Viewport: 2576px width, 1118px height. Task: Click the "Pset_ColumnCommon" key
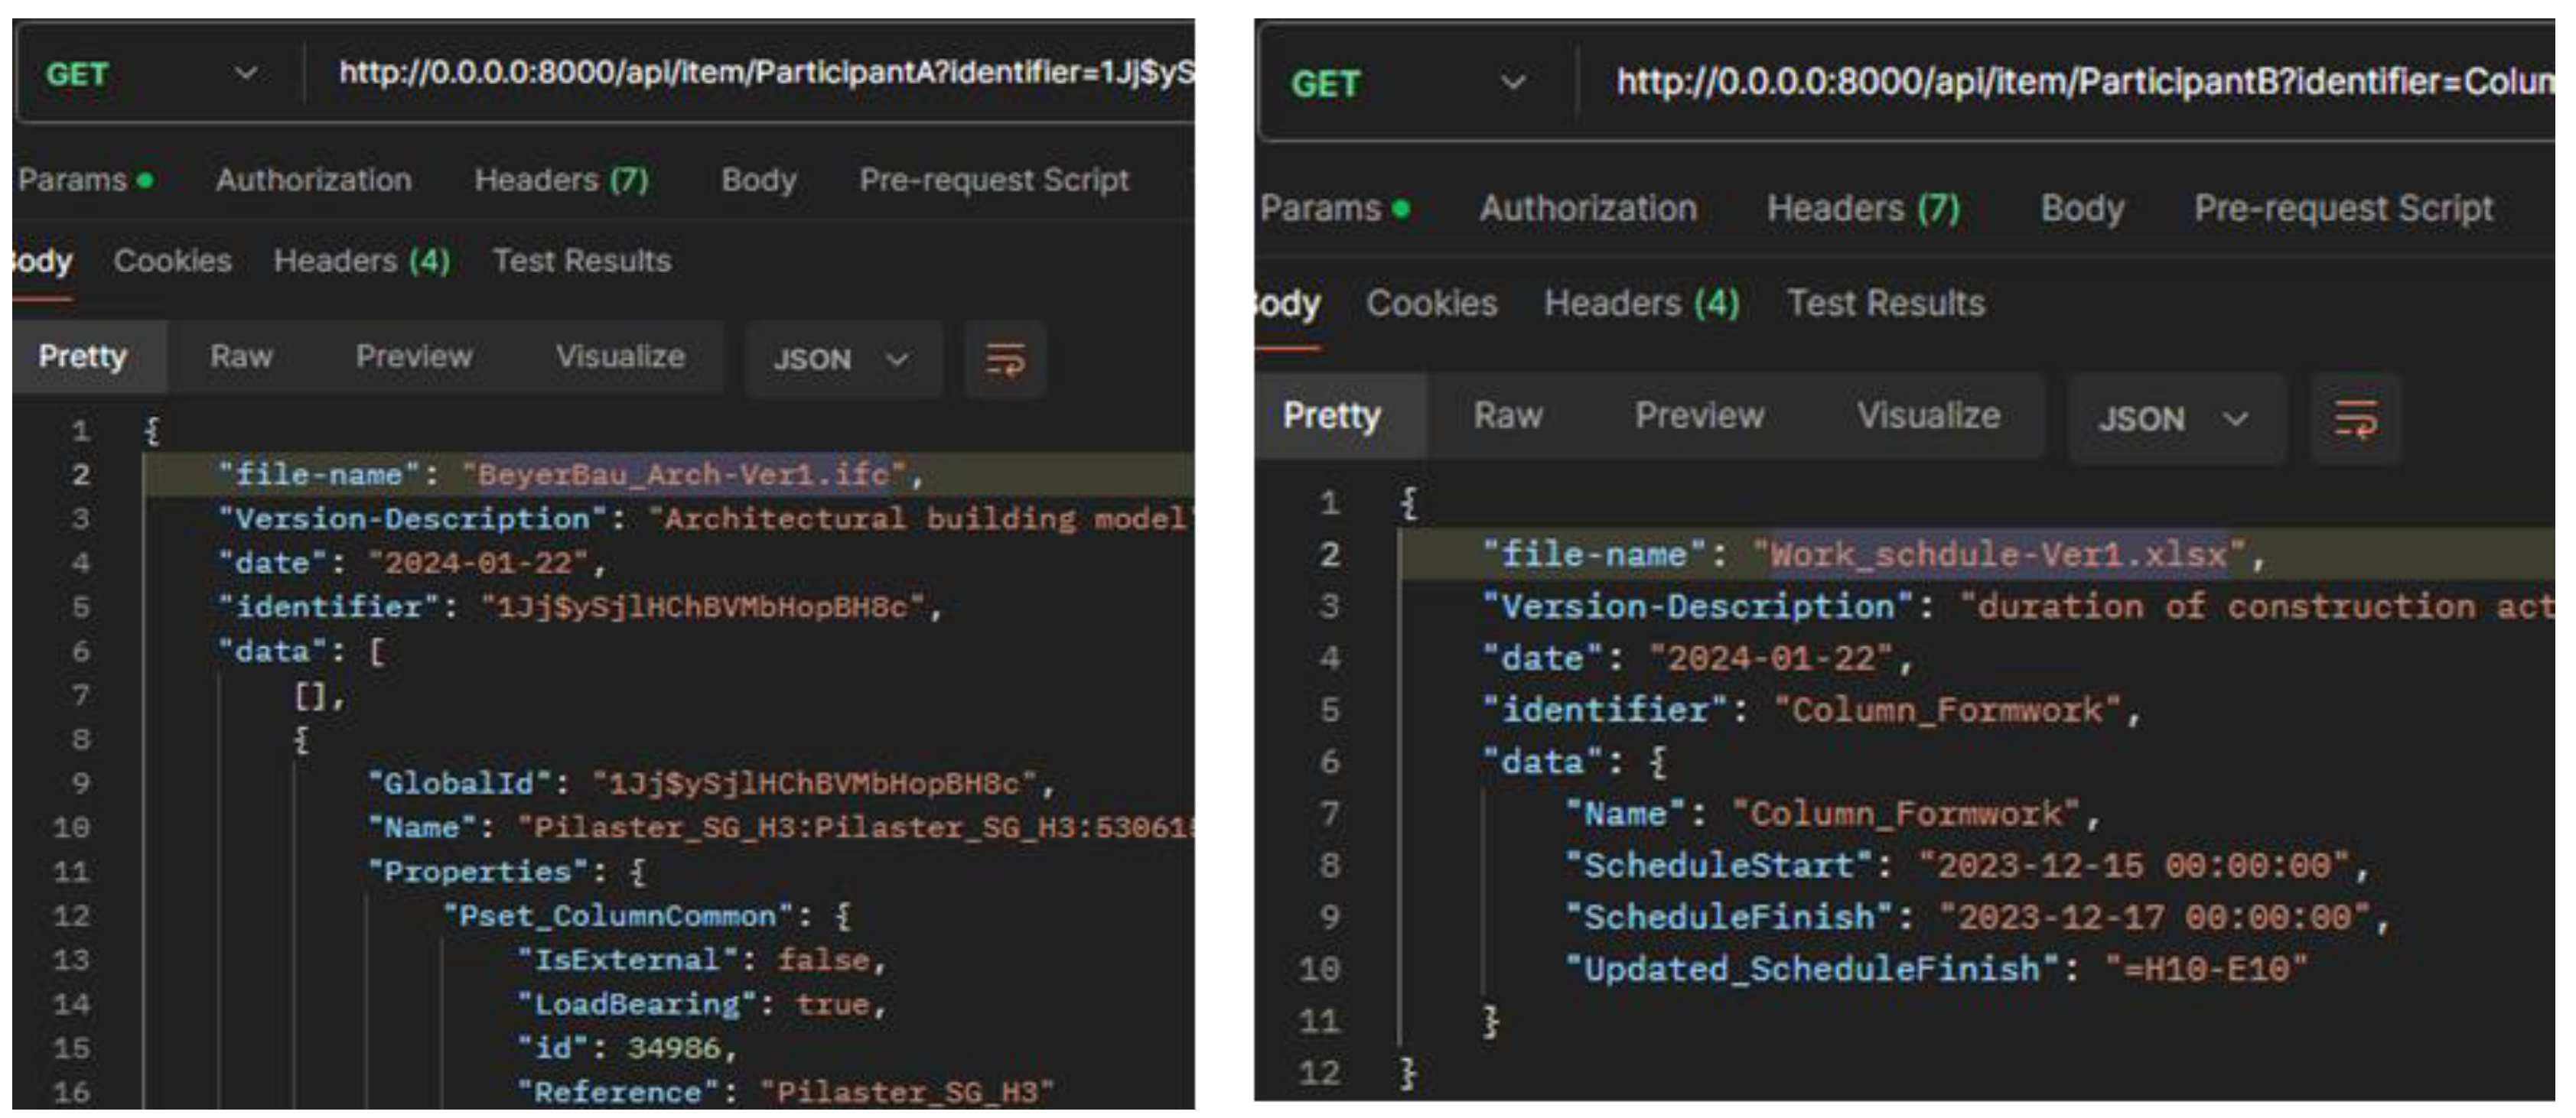pyautogui.click(x=618, y=916)
